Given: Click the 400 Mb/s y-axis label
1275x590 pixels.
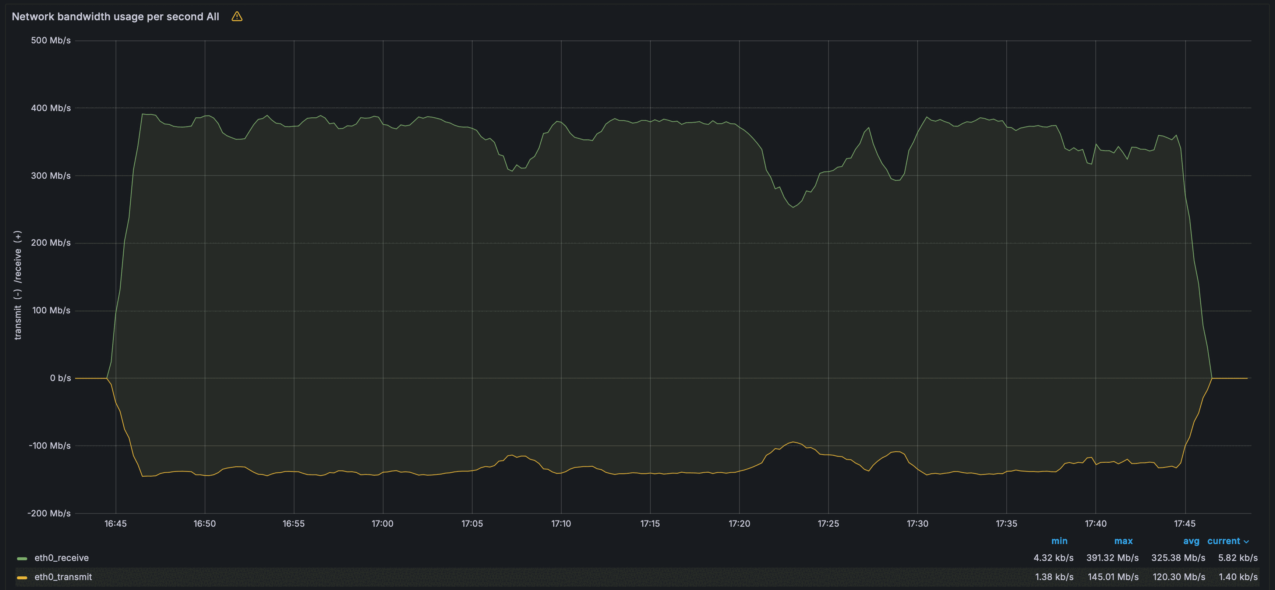Looking at the screenshot, I should pos(50,108).
